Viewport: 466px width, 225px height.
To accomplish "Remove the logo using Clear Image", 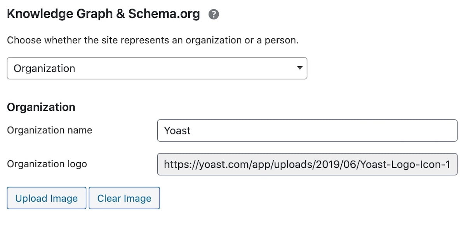I will (x=124, y=198).
